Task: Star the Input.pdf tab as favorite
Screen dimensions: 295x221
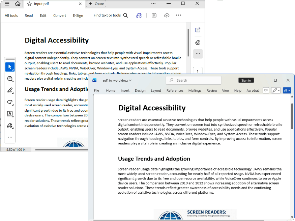Action: point(29,4)
